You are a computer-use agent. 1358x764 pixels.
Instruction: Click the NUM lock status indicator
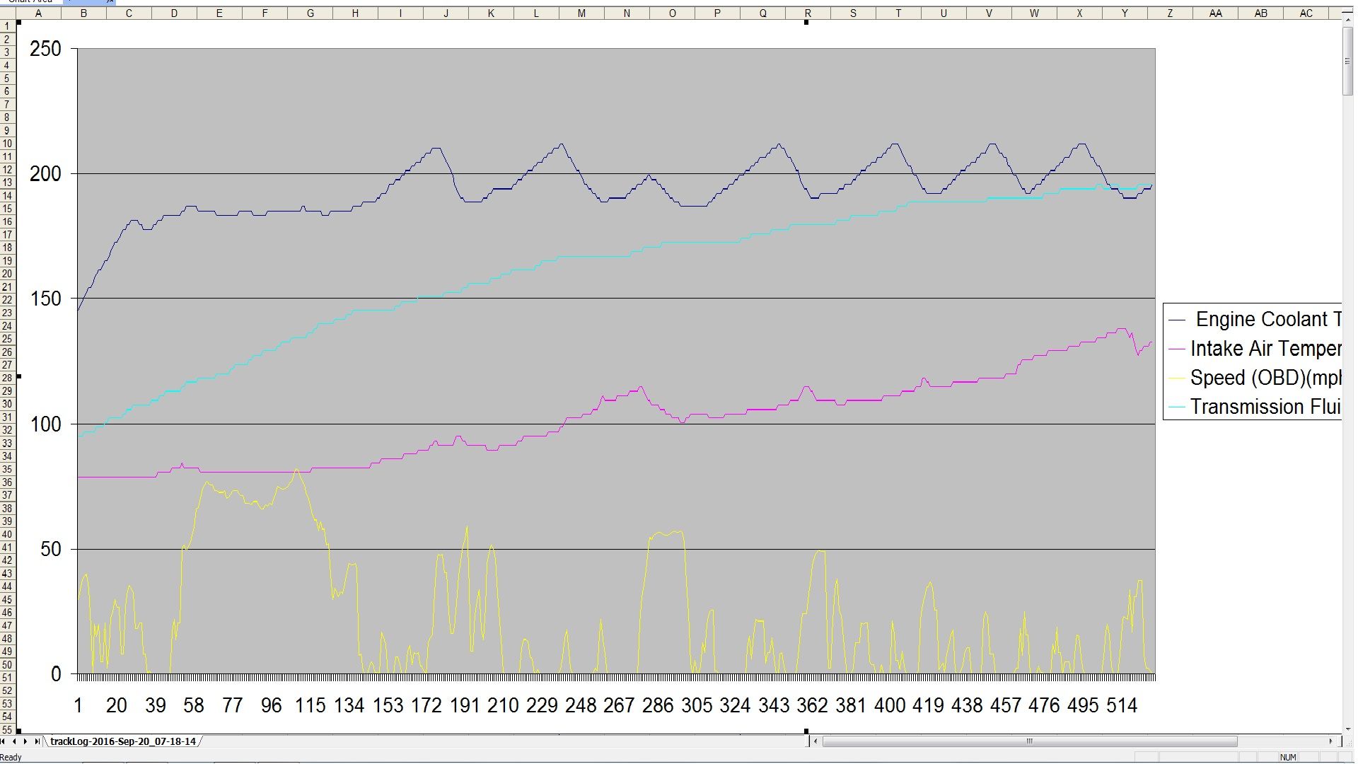(x=1288, y=757)
